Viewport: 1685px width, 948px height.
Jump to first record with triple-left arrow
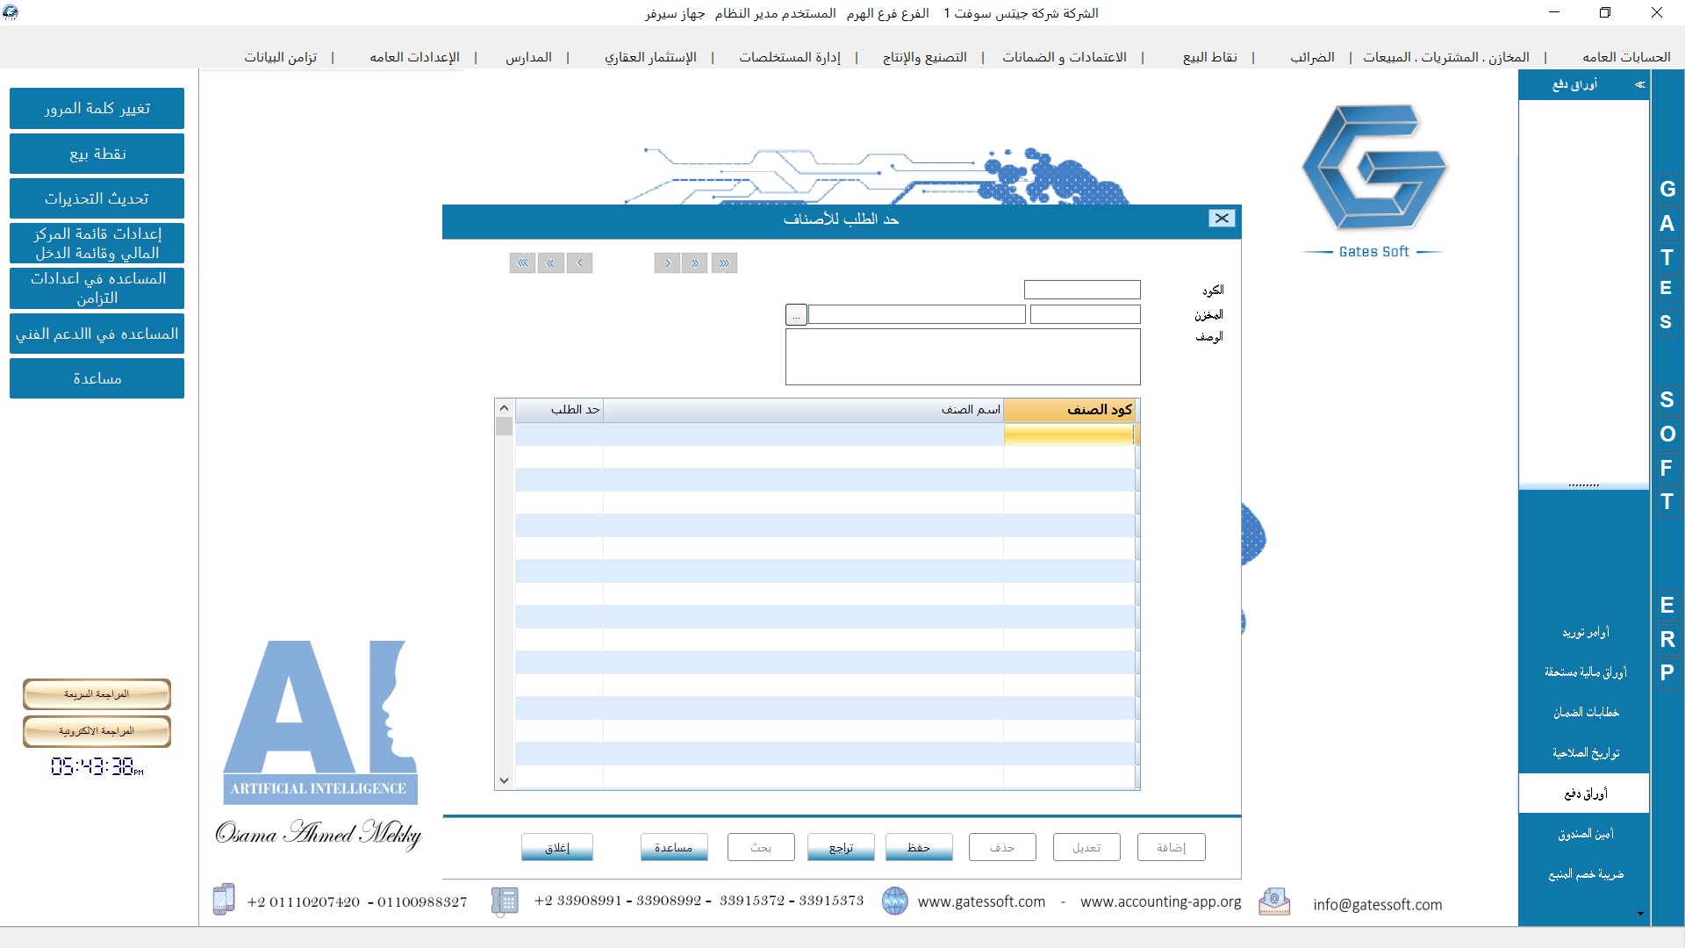522,262
